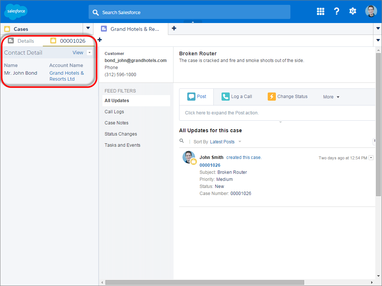This screenshot has width=382, height=286.
Task: Click the 00001026 subtab case icon
Action: point(53,40)
